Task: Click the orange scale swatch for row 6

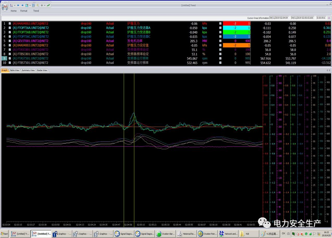Action: click(236, 45)
